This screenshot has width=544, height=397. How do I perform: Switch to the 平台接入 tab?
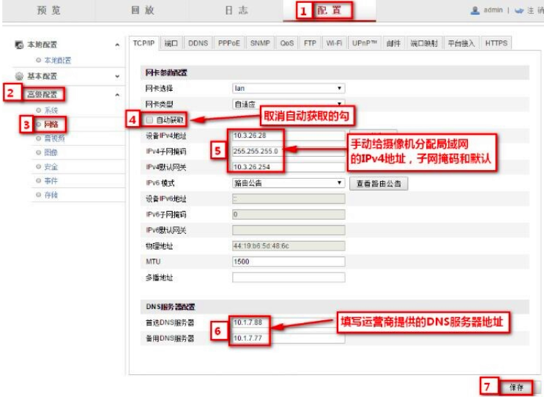pyautogui.click(x=461, y=43)
